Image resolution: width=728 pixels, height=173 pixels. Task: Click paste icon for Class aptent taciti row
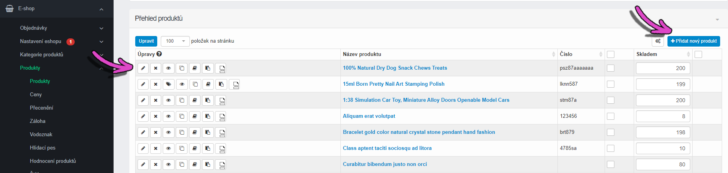(208, 148)
